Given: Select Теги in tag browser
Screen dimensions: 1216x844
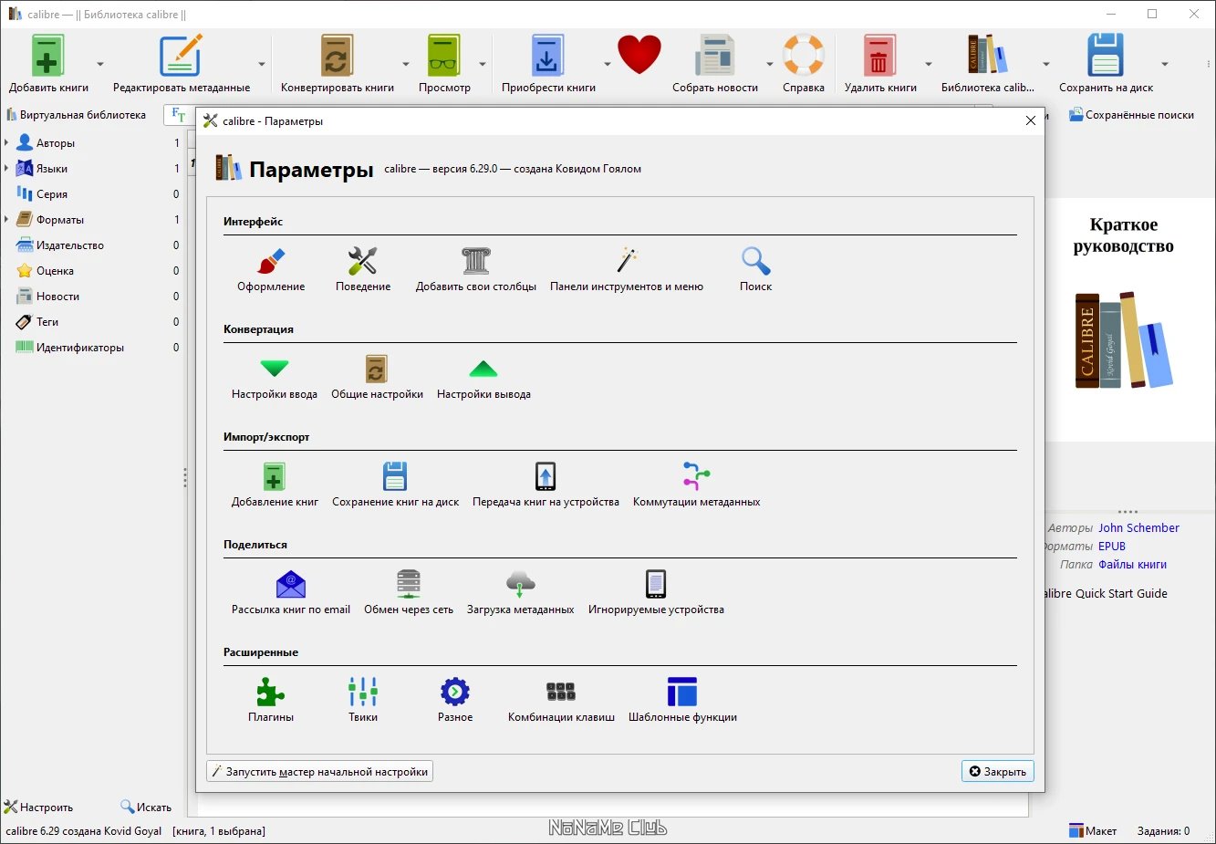Looking at the screenshot, I should pyautogui.click(x=91, y=322).
